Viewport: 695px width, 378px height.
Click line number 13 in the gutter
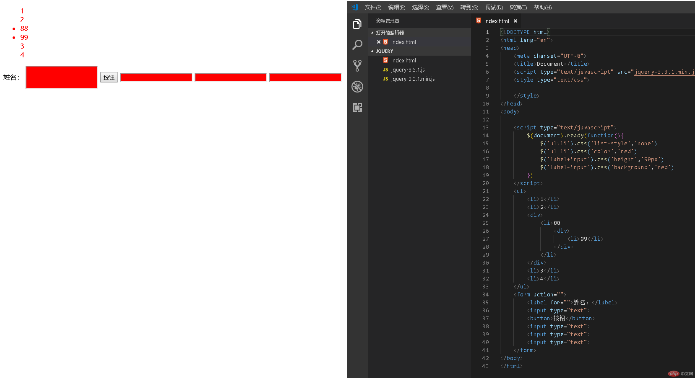[486, 127]
